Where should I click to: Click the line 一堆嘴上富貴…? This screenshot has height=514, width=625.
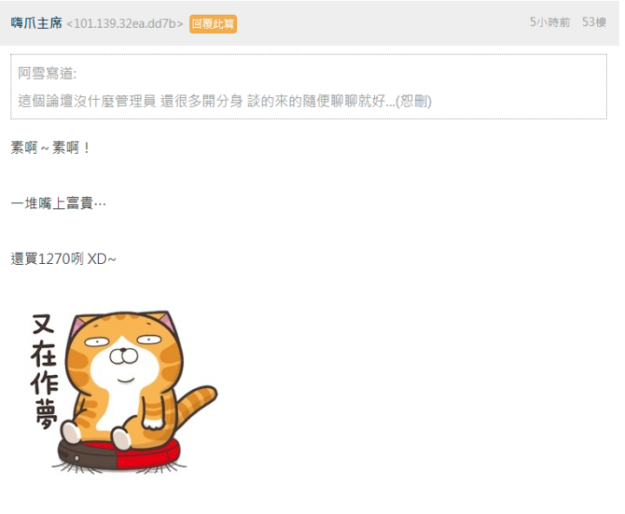click(x=58, y=203)
